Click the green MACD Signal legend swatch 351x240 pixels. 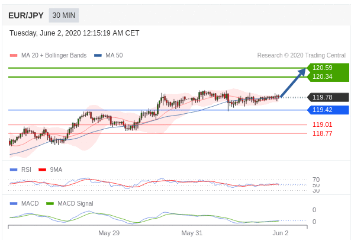tap(50, 203)
